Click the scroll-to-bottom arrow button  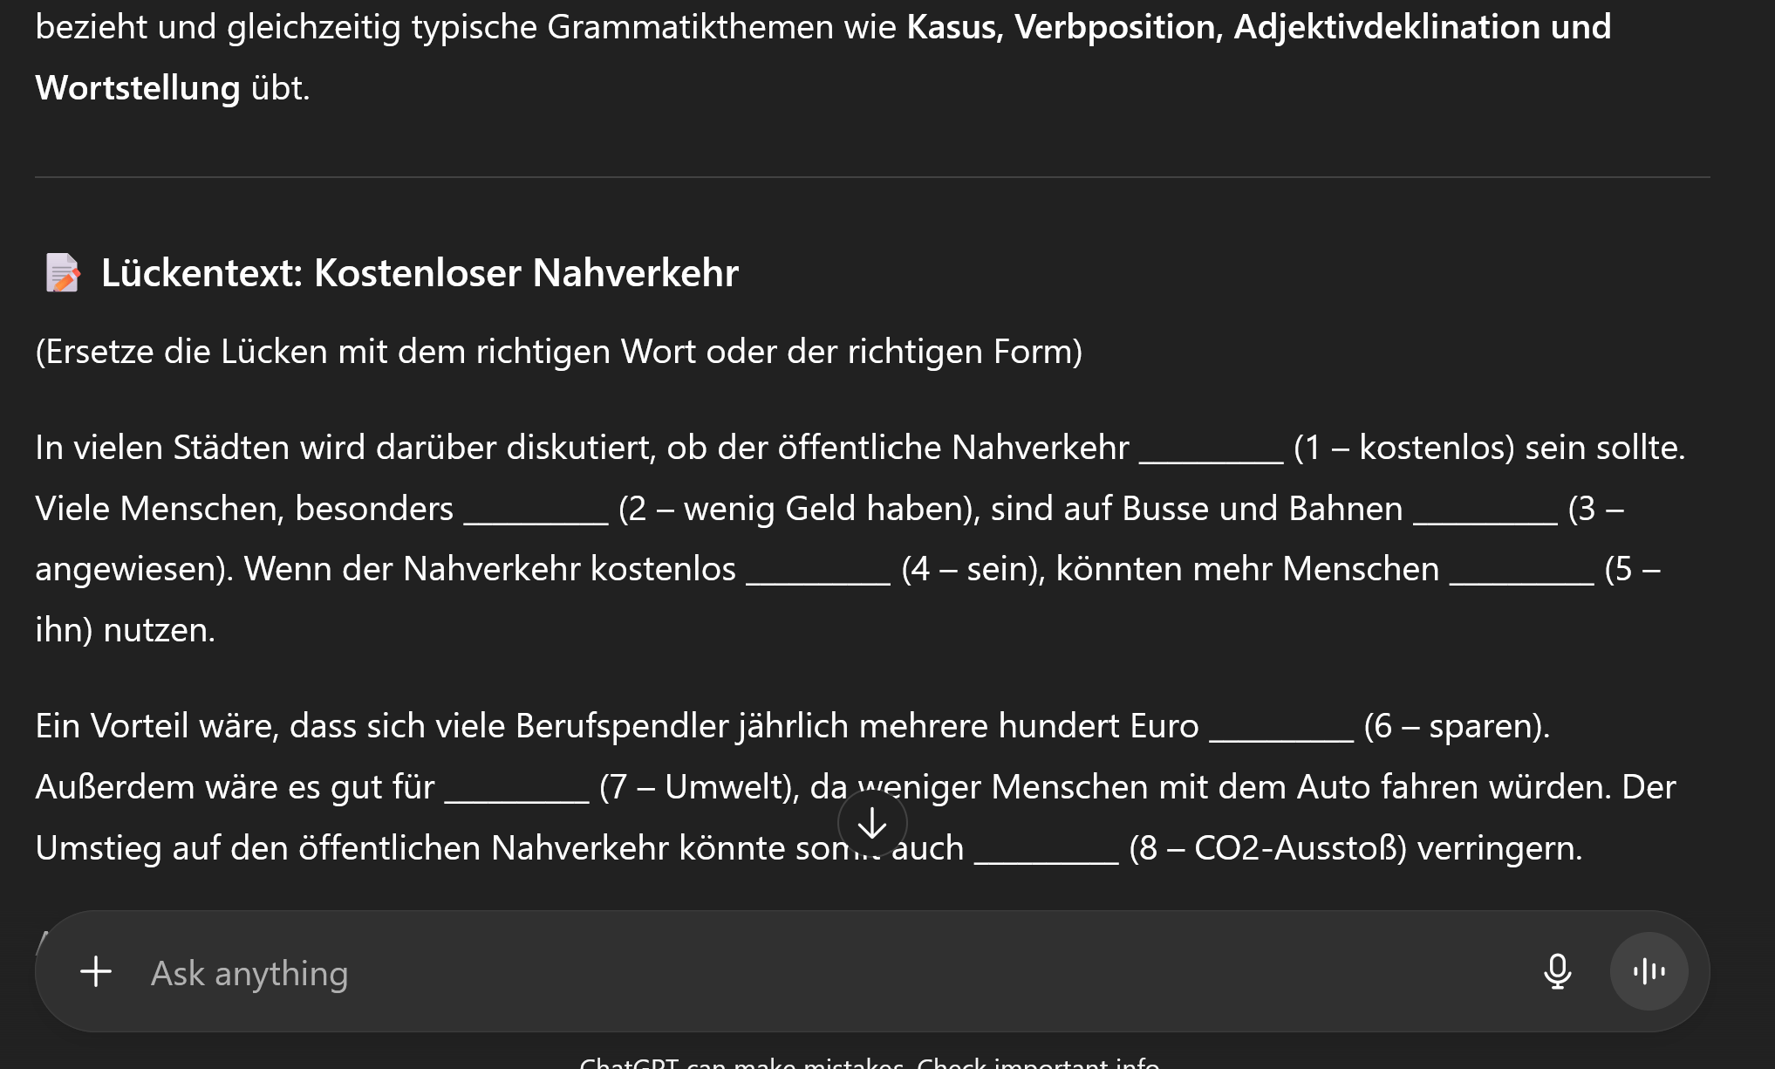872,823
